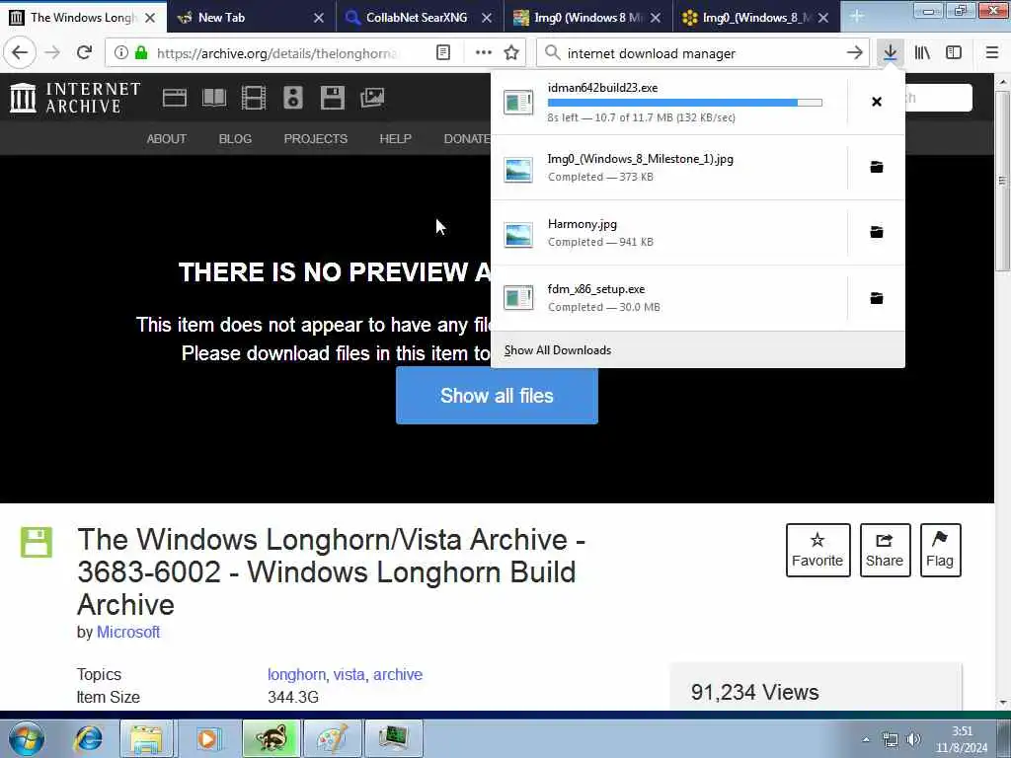This screenshot has width=1011, height=758.
Task: Open Paint from the taskbar
Action: (x=332, y=738)
